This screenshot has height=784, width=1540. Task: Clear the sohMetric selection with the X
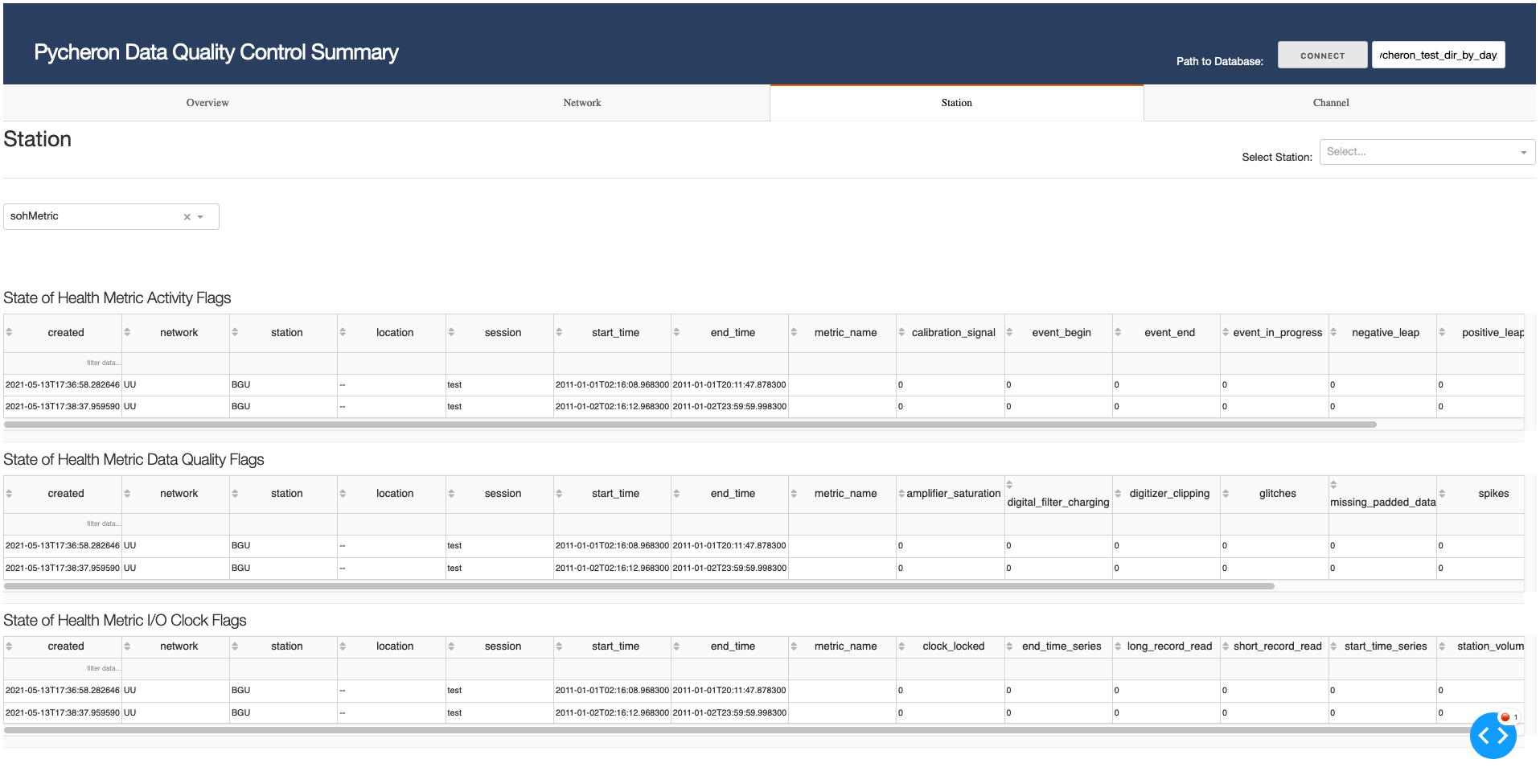(x=187, y=216)
